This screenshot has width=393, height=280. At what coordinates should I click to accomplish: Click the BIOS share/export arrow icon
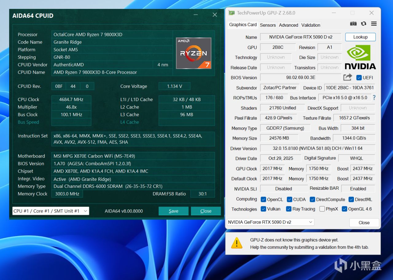point(348,77)
